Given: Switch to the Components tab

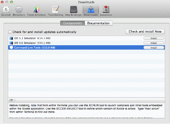Looking at the screenshot, I should point(72,23).
